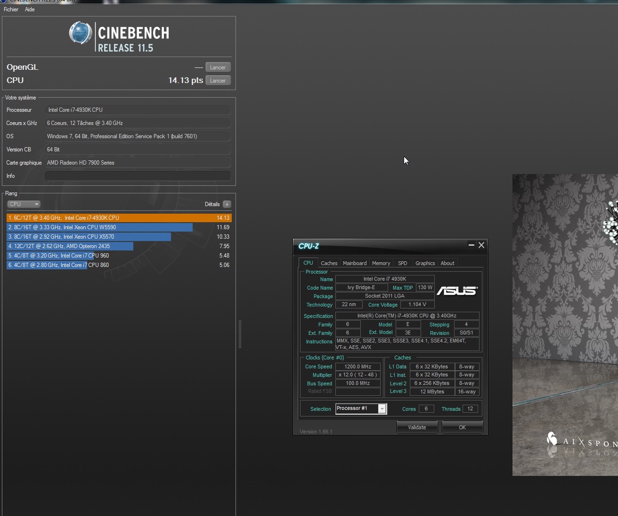Switch to the CPU tab in CPU-Z
Image resolution: width=618 pixels, height=516 pixels.
pos(308,263)
